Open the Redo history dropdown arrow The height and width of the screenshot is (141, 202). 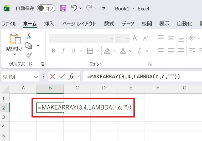(x=95, y=8)
